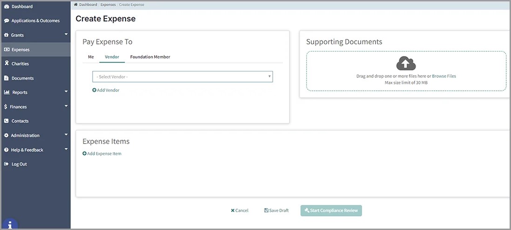Expand the Administration submenu arrow

click(66, 134)
